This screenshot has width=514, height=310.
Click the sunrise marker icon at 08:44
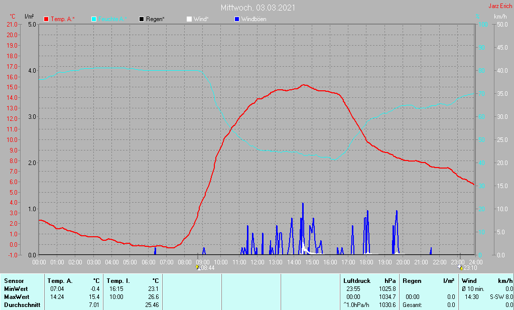tap(198, 268)
